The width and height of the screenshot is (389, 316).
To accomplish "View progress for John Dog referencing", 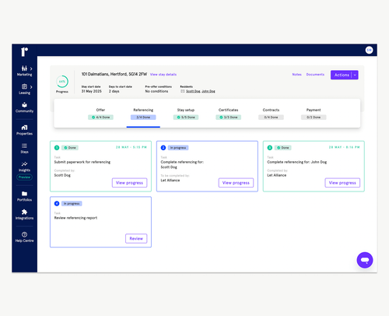I will coord(342,183).
